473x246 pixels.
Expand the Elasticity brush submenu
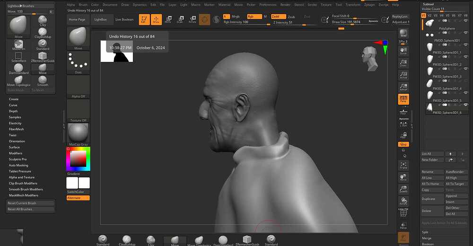[x=15, y=123]
